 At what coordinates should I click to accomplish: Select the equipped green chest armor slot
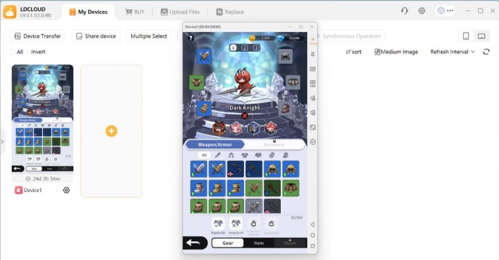point(197,82)
